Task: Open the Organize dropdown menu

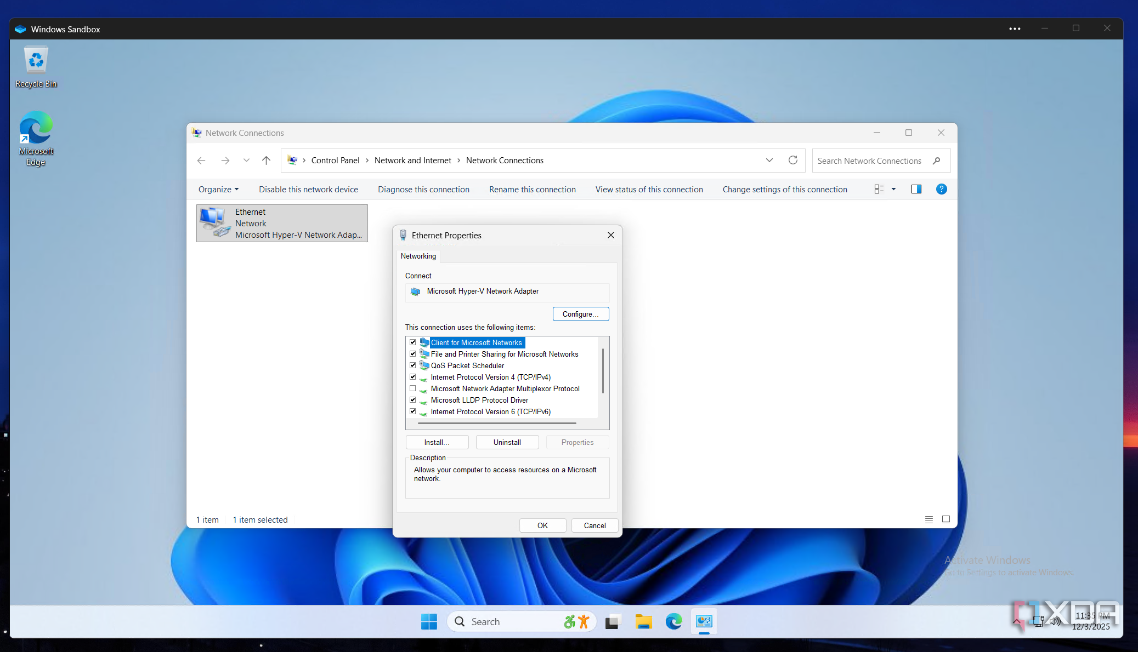Action: pyautogui.click(x=218, y=189)
